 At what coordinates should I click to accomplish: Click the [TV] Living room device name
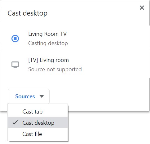(49, 60)
